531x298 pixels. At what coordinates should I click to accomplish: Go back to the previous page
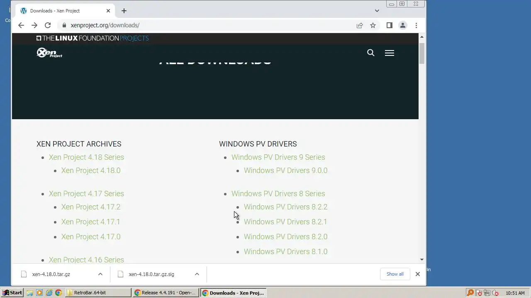[21, 25]
